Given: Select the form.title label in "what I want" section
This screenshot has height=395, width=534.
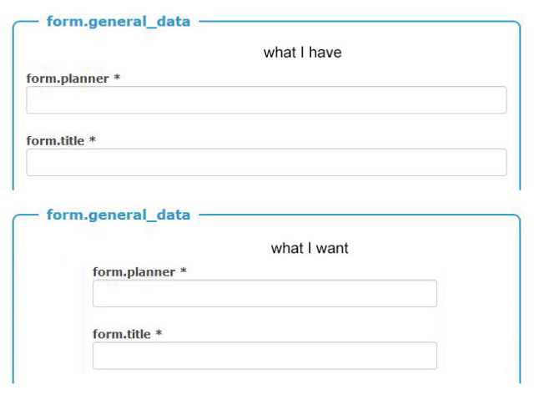Looking at the screenshot, I should click(121, 334).
